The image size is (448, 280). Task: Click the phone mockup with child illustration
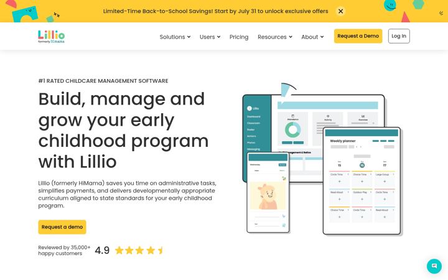[268, 192]
